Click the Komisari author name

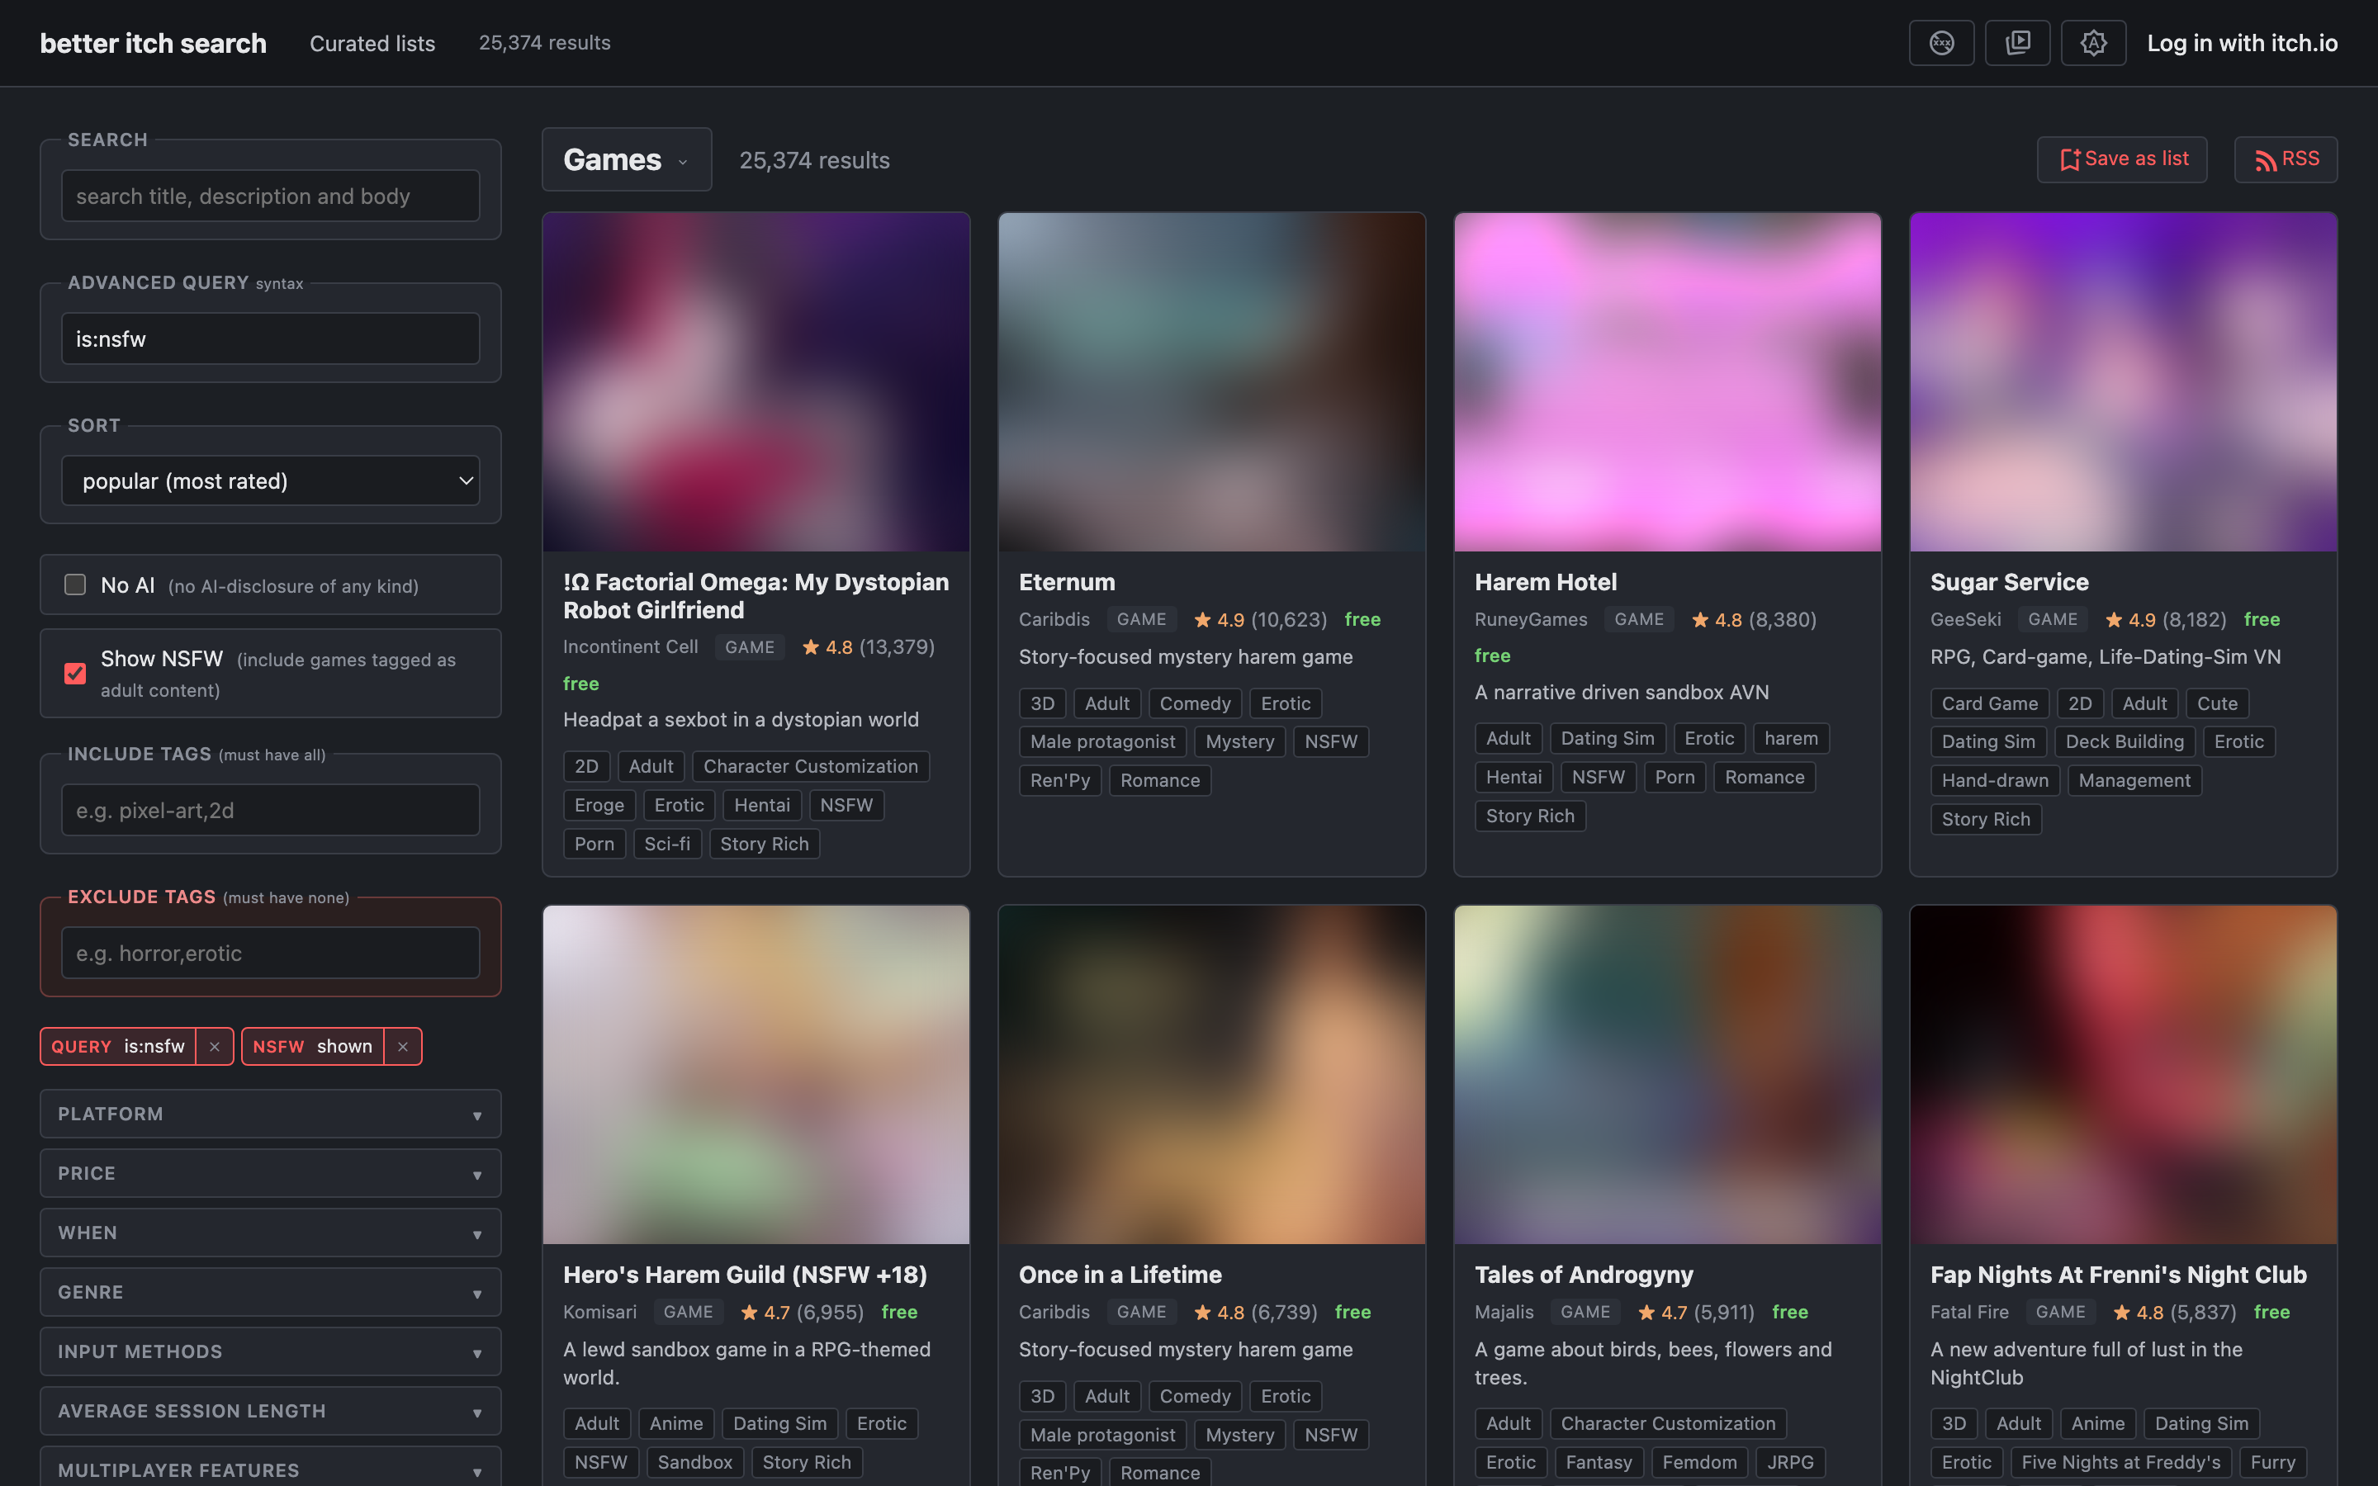[599, 1312]
